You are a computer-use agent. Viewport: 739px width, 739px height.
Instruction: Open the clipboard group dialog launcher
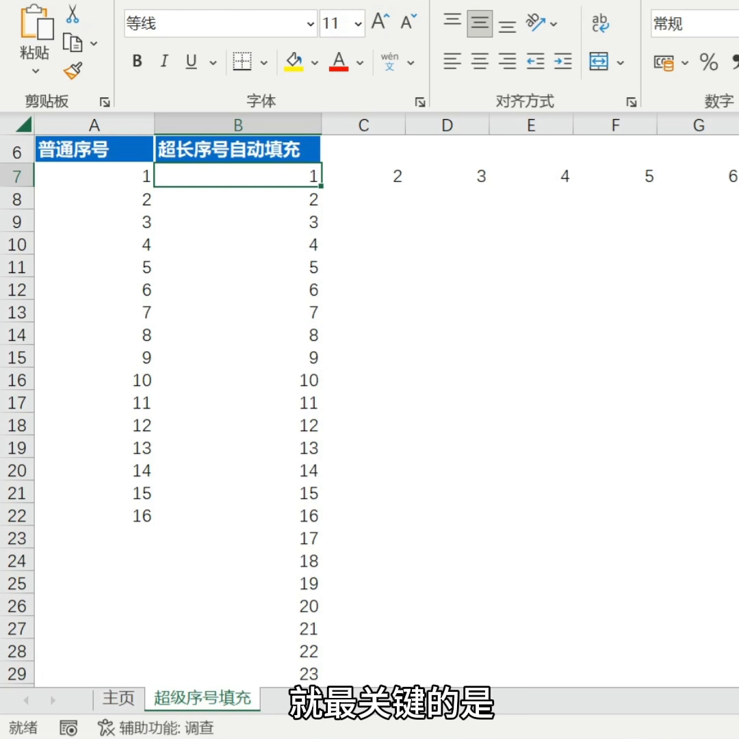pos(105,102)
